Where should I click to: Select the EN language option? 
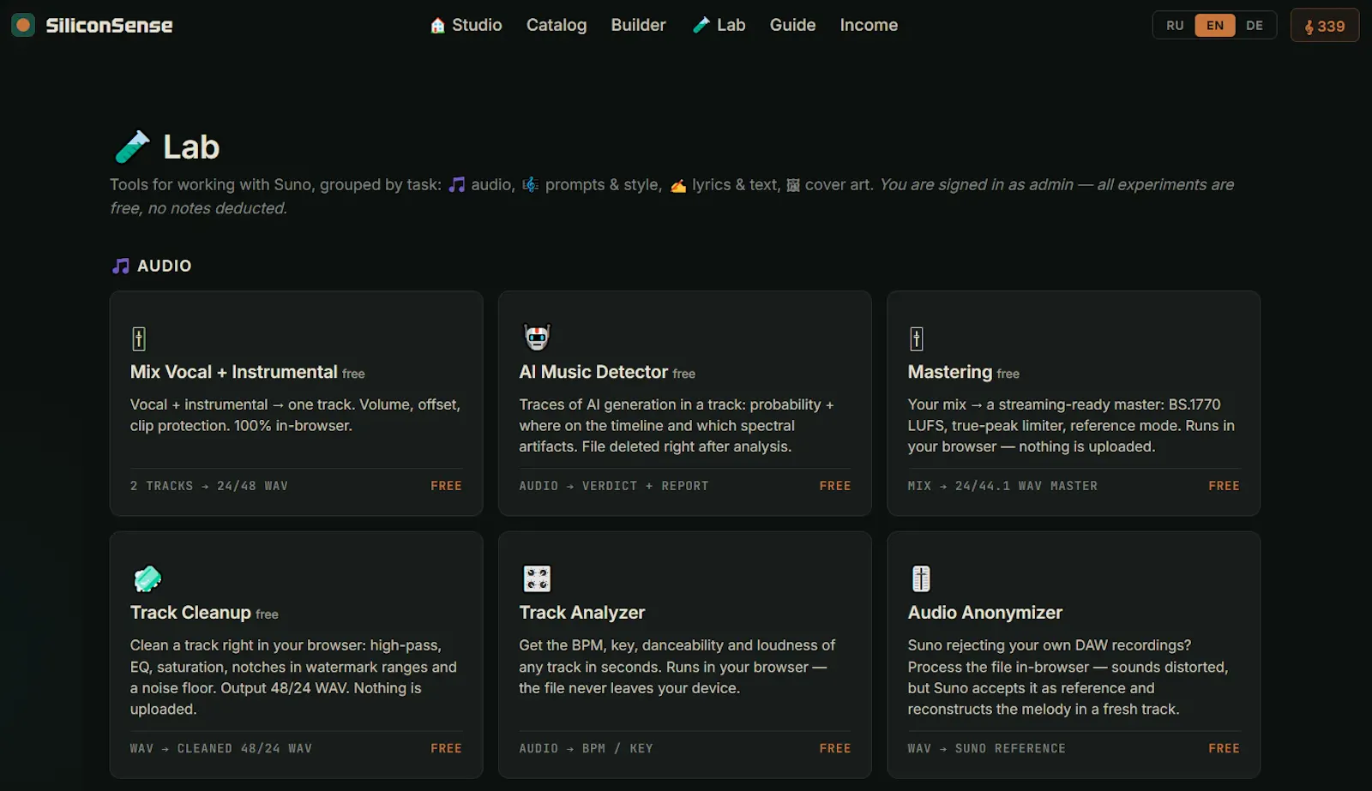click(x=1215, y=25)
